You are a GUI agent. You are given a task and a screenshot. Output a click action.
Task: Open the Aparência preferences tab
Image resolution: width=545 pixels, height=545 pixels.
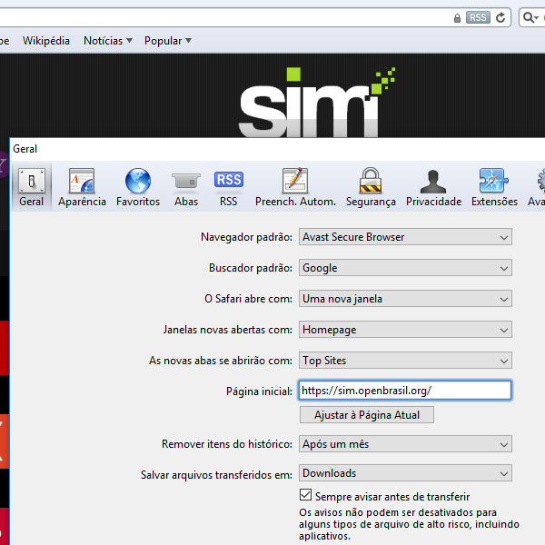(x=82, y=186)
